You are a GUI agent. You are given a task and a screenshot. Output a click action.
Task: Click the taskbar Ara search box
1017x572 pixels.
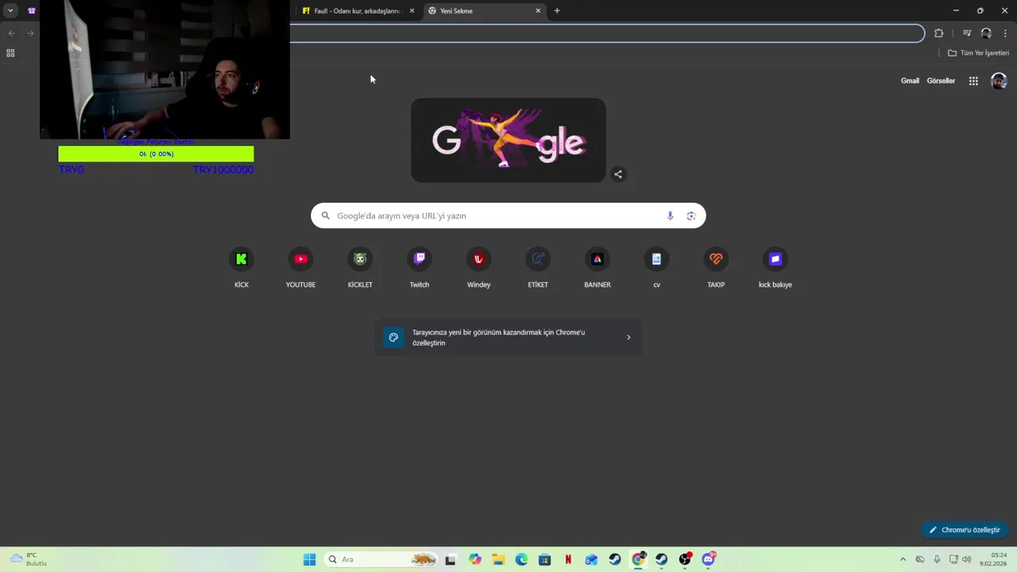click(381, 559)
